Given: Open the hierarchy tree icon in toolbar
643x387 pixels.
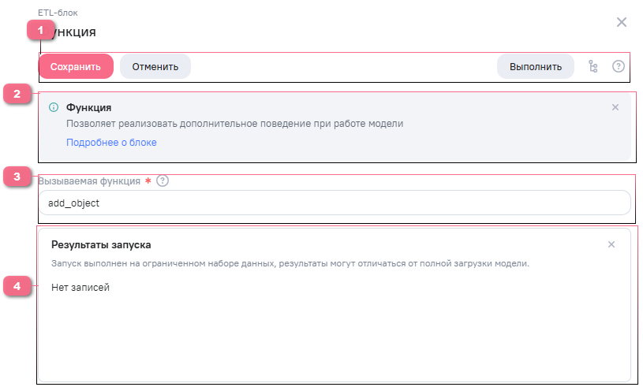Looking at the screenshot, I should click(593, 67).
